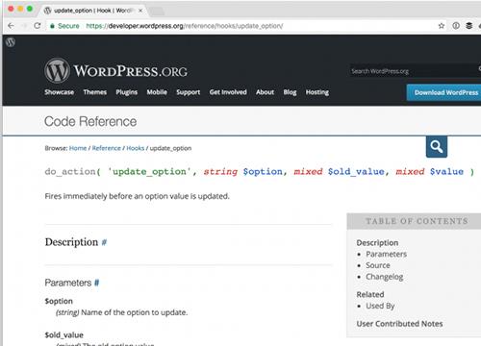Image resolution: width=481 pixels, height=346 pixels.
Task: Click the Secure padlock icon
Action: click(52, 26)
